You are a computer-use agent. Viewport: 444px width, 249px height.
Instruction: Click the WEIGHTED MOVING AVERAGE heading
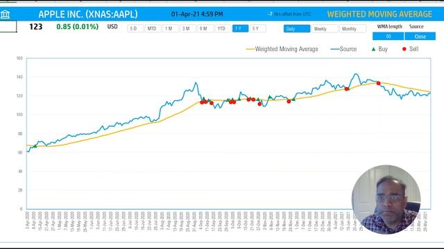point(379,14)
